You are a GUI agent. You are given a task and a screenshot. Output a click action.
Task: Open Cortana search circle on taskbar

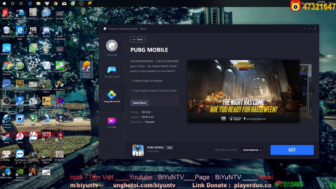click(x=13, y=3)
